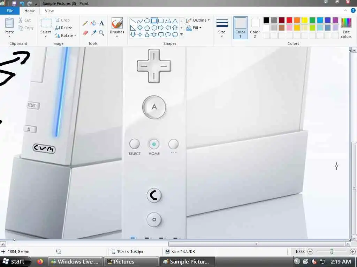Pick the red color swatch
357x267 pixels.
tap(289, 20)
